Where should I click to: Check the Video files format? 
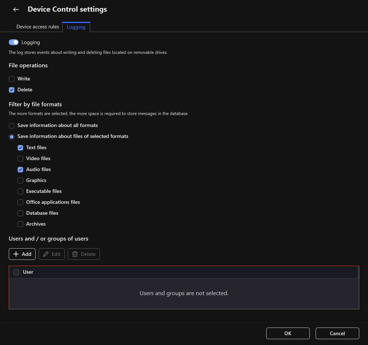tap(20, 158)
